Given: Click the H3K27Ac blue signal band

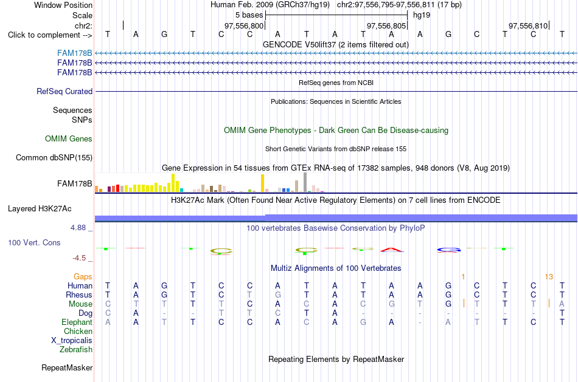Looking at the screenshot, I should coord(336,218).
